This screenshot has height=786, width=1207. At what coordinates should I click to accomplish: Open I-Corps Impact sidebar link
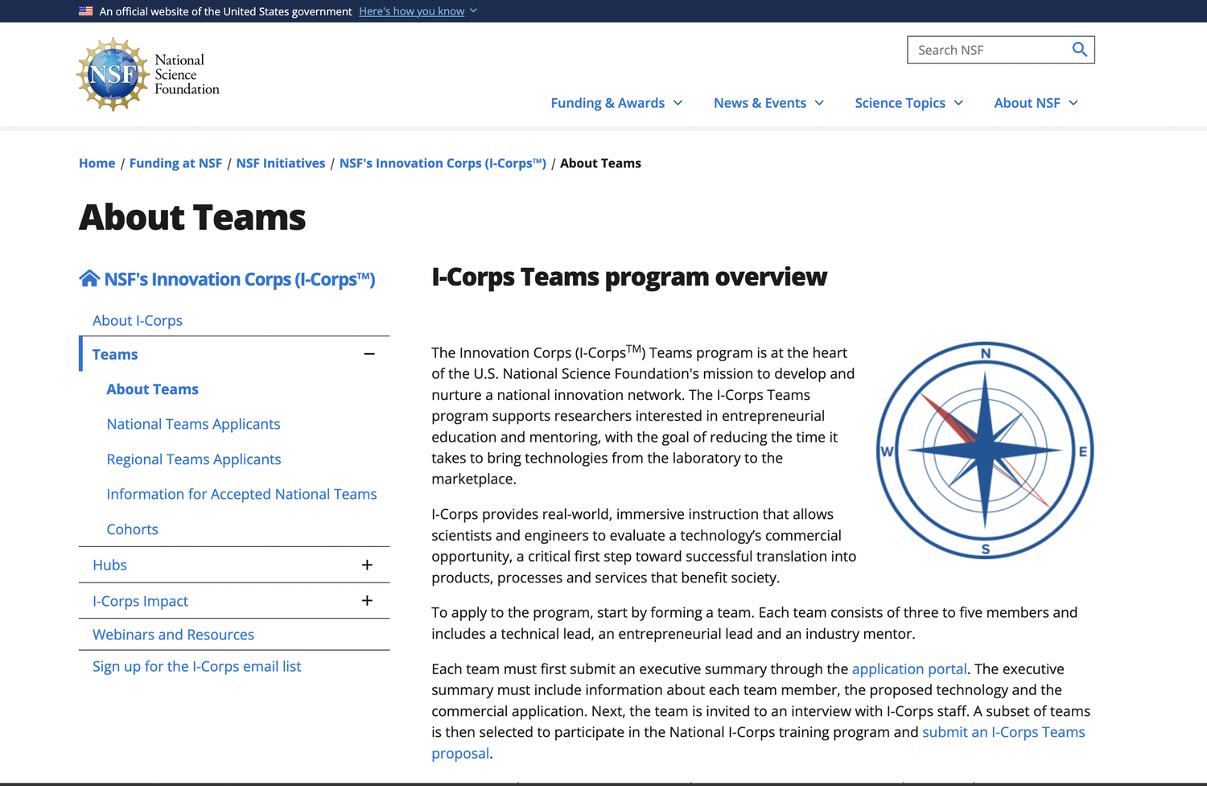tap(141, 601)
